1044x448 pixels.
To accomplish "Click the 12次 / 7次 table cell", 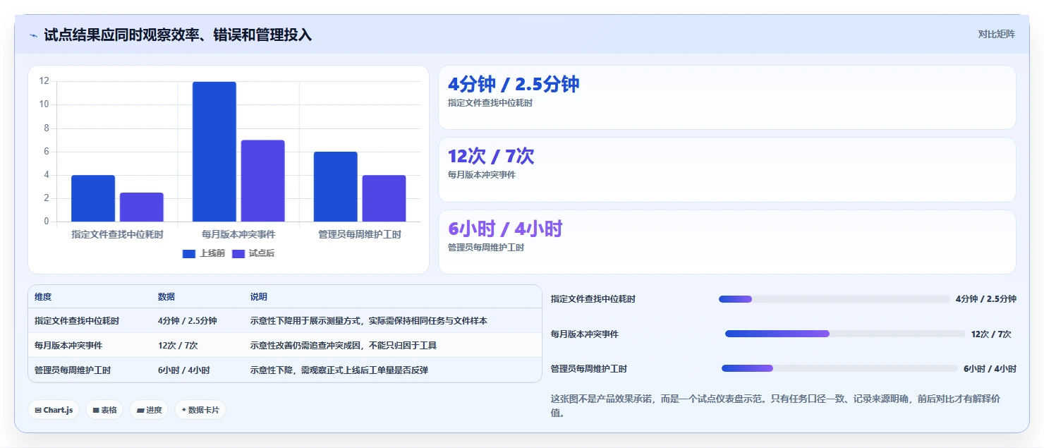I will (178, 346).
